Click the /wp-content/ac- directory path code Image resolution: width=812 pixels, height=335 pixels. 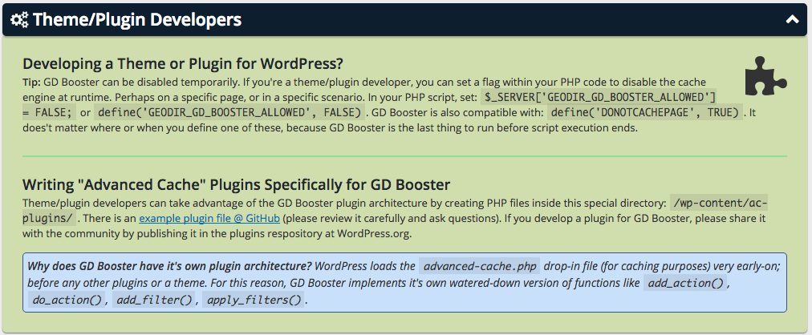click(x=718, y=202)
